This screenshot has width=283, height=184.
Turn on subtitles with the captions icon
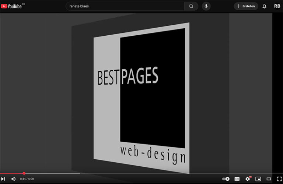coord(237,179)
